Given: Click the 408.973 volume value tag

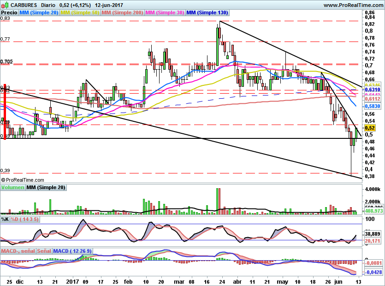Looking at the screenshot, I should [x=374, y=211].
